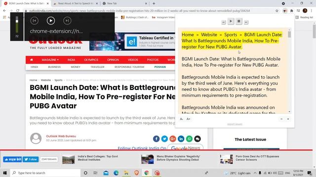The height and width of the screenshot is (177, 316).
Task: Open TRAVELLER sub-navigation link
Action: point(97,67)
